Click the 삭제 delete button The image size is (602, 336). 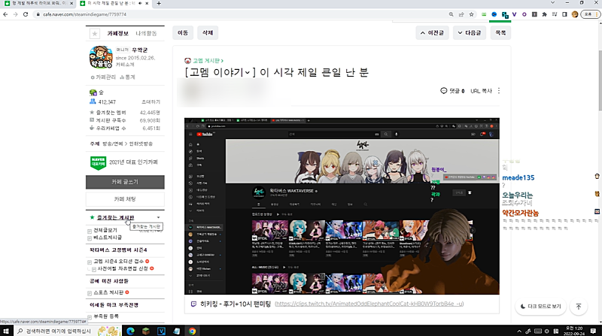208,32
